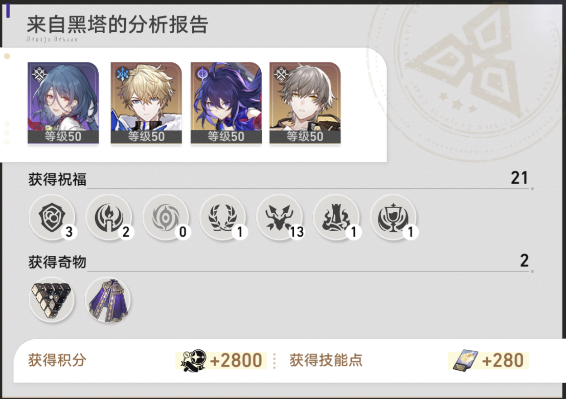Click the points reward icon beside +2800

(193, 360)
